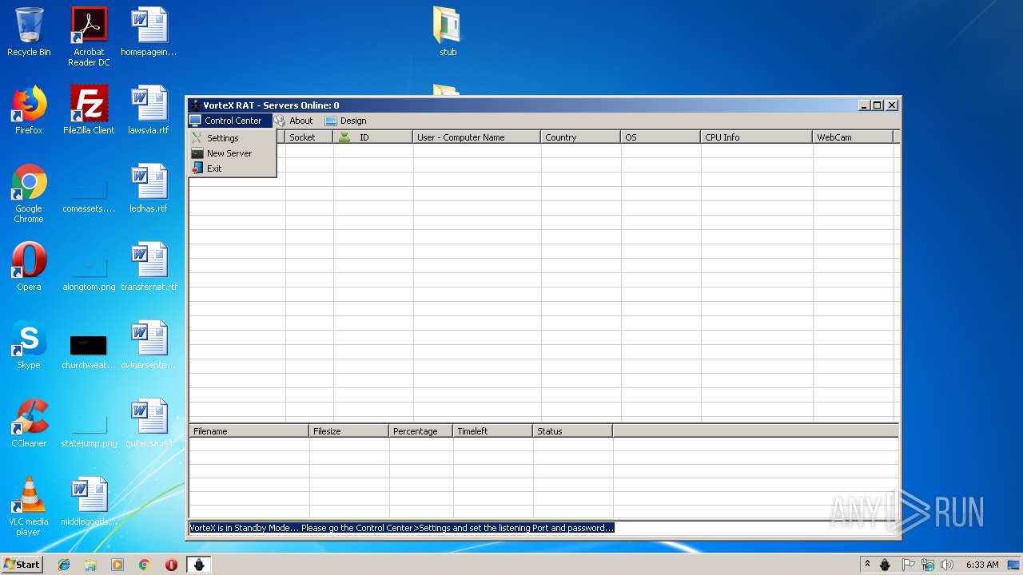This screenshot has height=575, width=1023.
Task: Select the New Server menu entry
Action: 233,153
